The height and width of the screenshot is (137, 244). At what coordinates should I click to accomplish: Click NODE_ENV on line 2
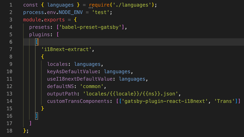71,12
